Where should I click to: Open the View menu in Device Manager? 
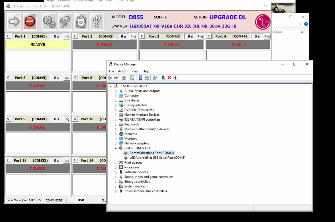point(135,71)
